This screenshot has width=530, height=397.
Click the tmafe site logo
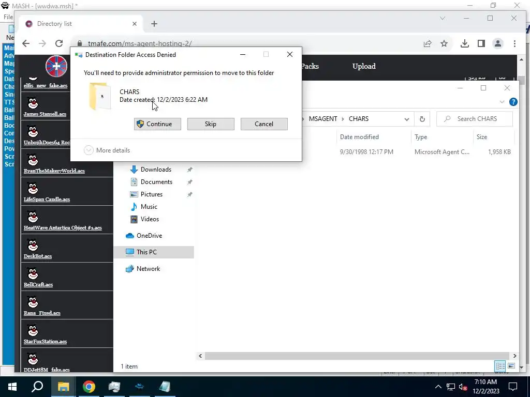tap(56, 66)
